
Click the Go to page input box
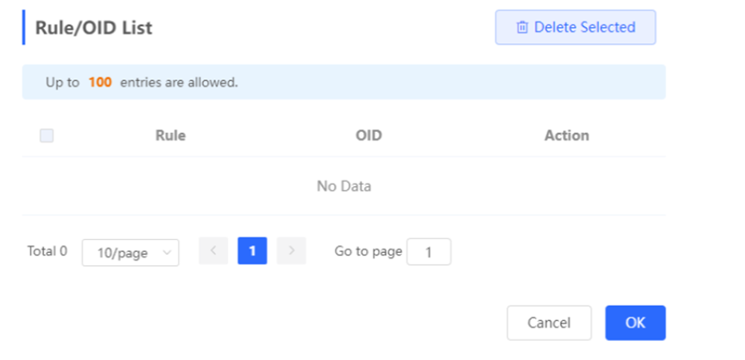click(428, 252)
